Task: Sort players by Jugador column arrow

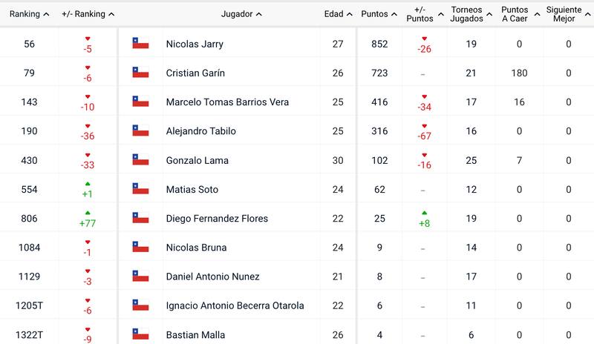Action: pos(258,14)
